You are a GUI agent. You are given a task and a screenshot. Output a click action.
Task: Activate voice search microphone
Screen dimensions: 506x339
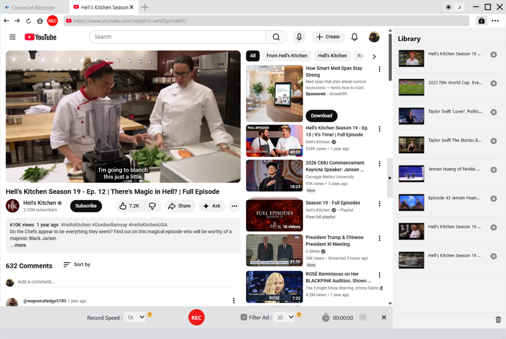pyautogui.click(x=299, y=37)
